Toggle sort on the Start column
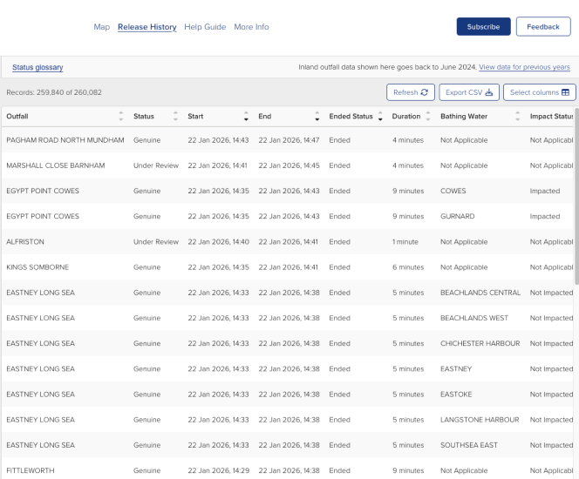The height and width of the screenshot is (479, 579). (x=246, y=116)
